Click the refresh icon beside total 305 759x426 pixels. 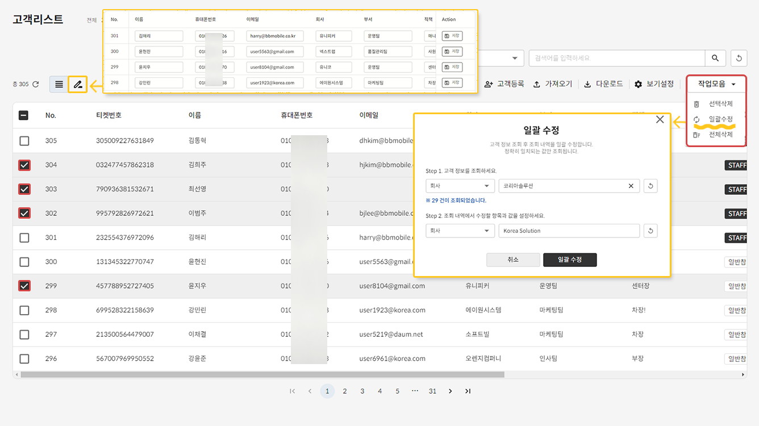36,84
